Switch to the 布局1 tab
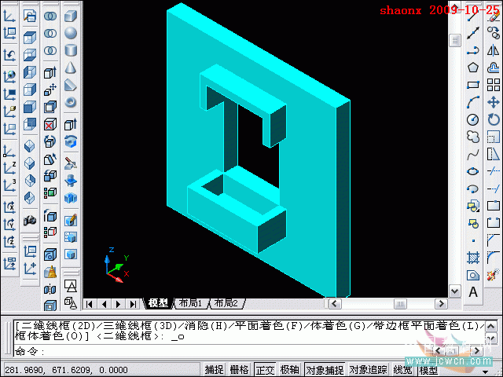 [x=190, y=303]
